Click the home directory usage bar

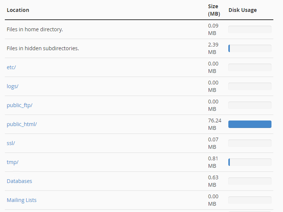[x=250, y=29]
